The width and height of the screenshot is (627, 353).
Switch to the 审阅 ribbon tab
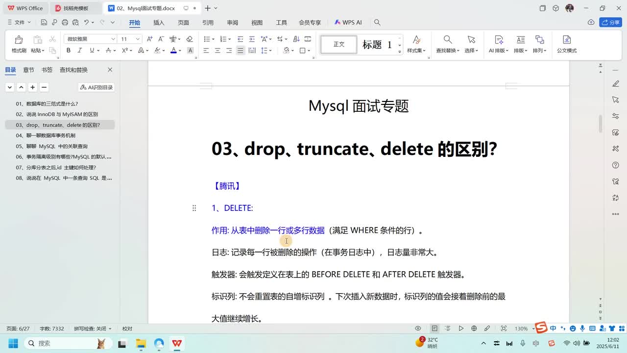(232, 23)
